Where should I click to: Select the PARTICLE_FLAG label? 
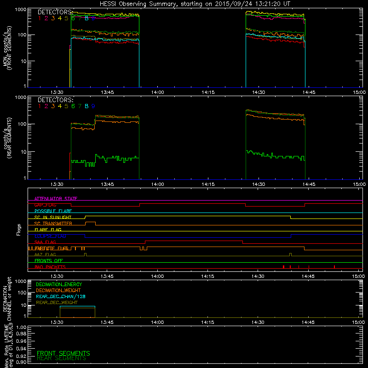click(52, 248)
